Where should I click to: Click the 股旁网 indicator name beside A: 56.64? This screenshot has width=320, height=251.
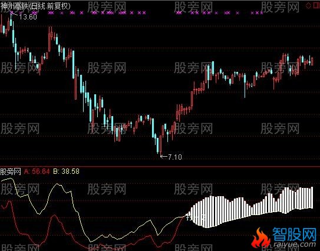[x=11, y=171]
